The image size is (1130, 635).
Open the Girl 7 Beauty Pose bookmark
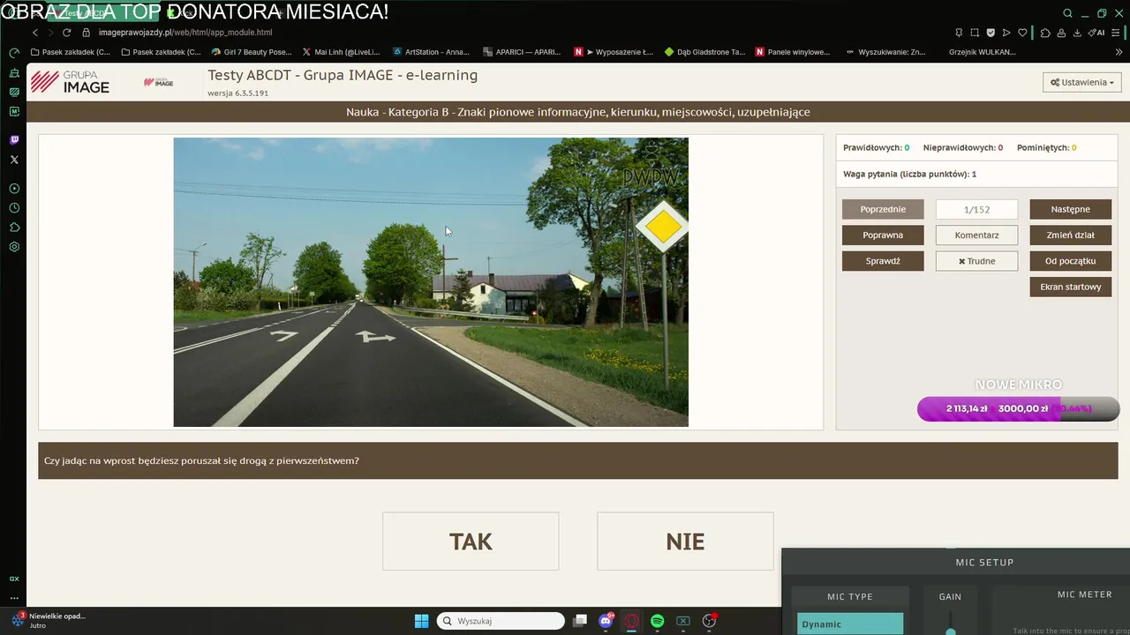coord(252,52)
